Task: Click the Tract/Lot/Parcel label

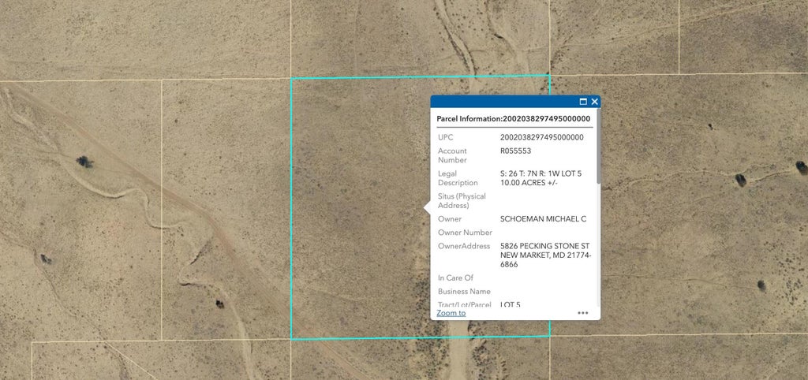Action: click(x=464, y=305)
